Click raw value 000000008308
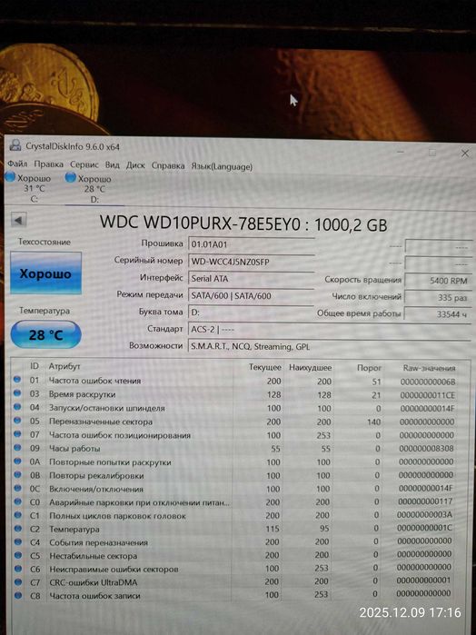The width and height of the screenshot is (476, 635). pyautogui.click(x=426, y=449)
